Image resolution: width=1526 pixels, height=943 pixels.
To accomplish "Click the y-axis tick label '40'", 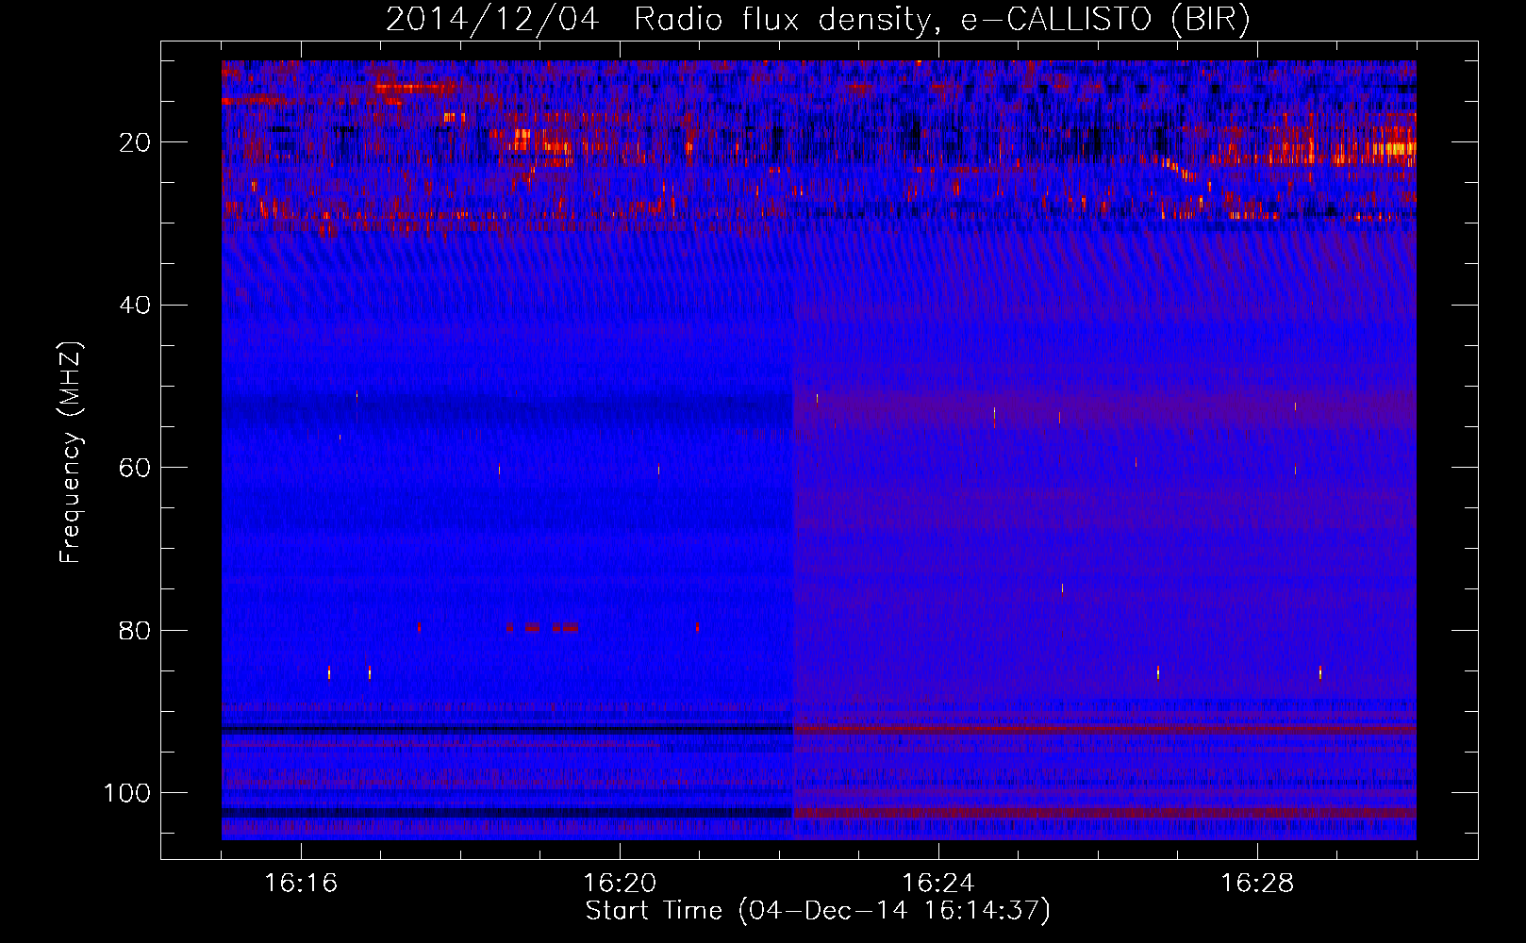I will [136, 306].
